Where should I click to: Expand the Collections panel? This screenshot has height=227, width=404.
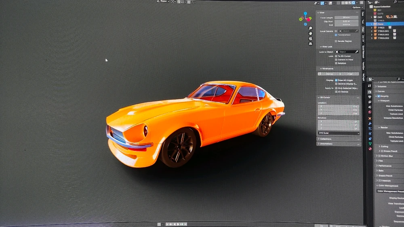(x=326, y=139)
